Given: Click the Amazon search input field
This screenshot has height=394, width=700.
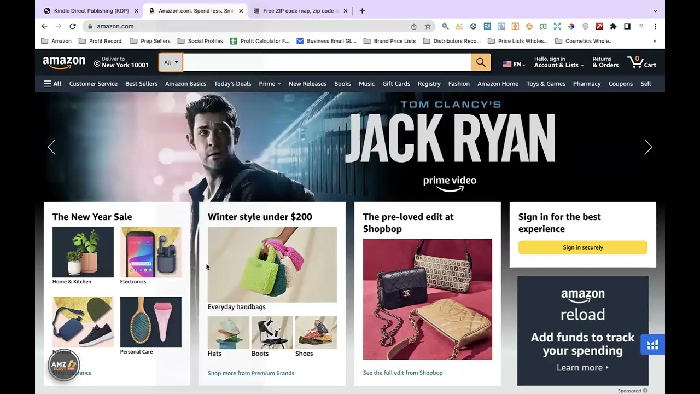Looking at the screenshot, I should click(x=327, y=62).
